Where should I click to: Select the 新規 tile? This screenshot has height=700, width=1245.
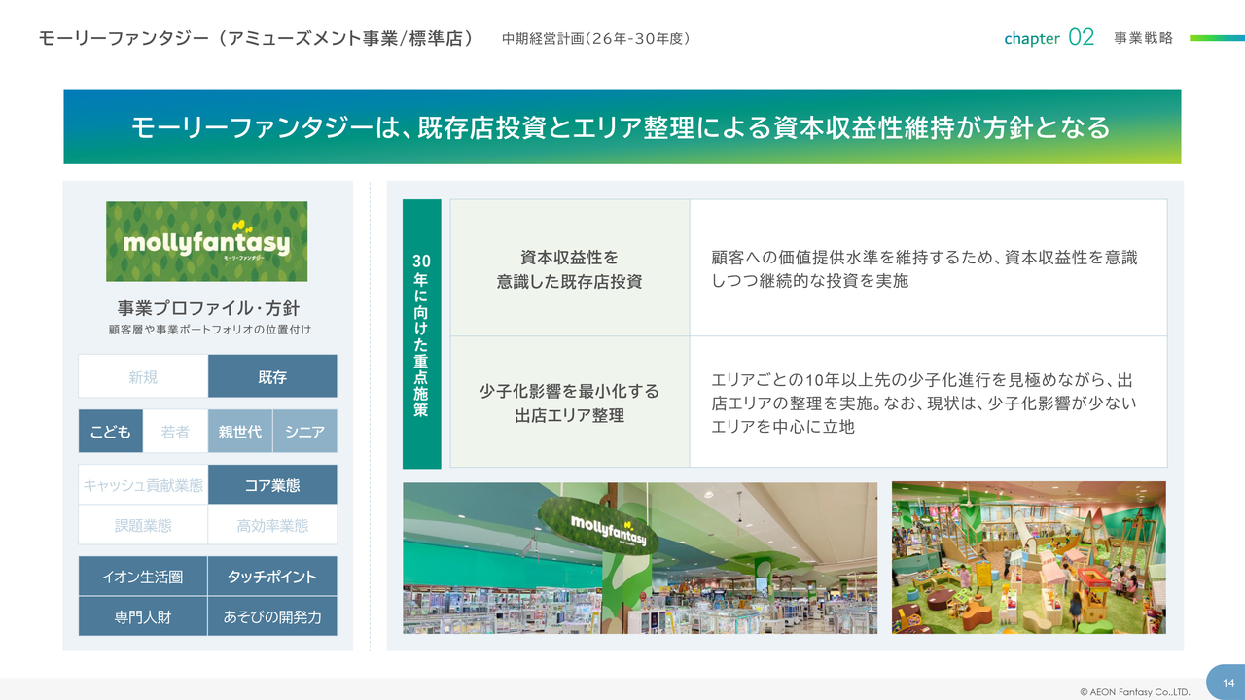click(143, 376)
